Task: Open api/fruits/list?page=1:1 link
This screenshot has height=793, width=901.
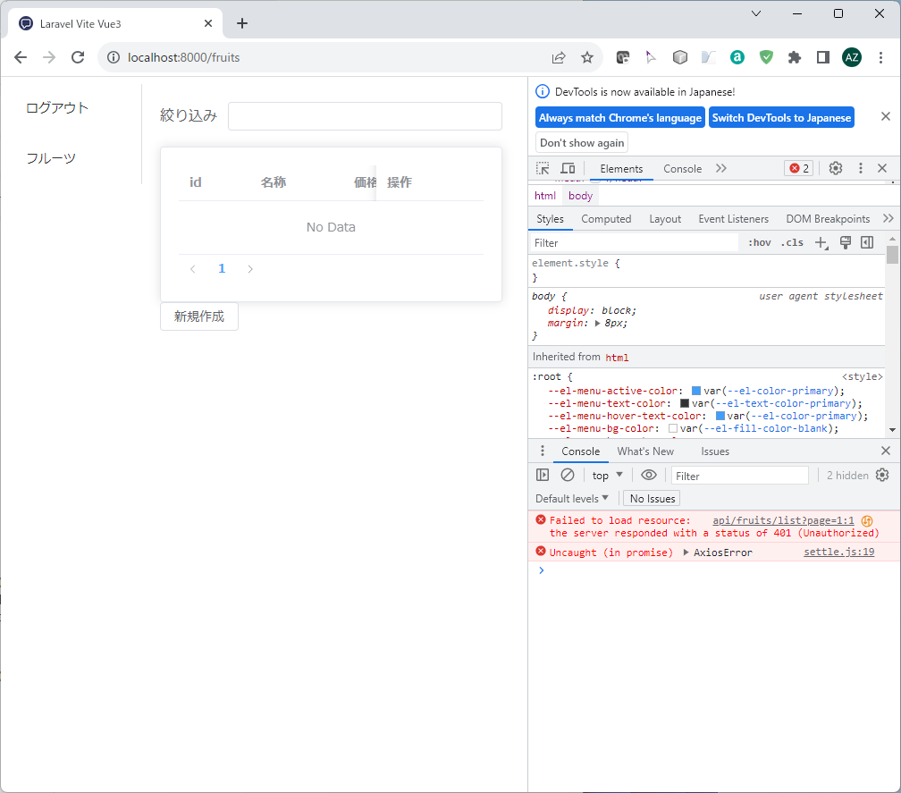Action: (783, 520)
